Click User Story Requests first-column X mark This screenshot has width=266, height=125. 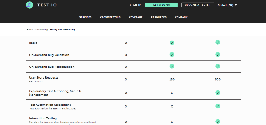[126, 79]
